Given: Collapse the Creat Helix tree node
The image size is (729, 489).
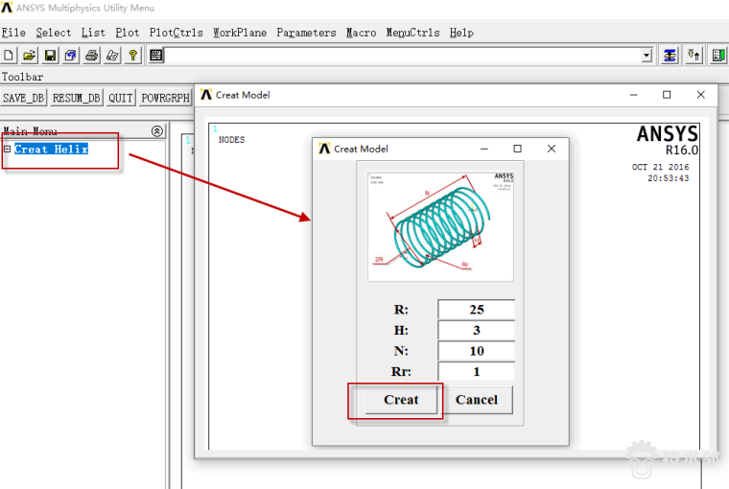Looking at the screenshot, I should (7, 149).
